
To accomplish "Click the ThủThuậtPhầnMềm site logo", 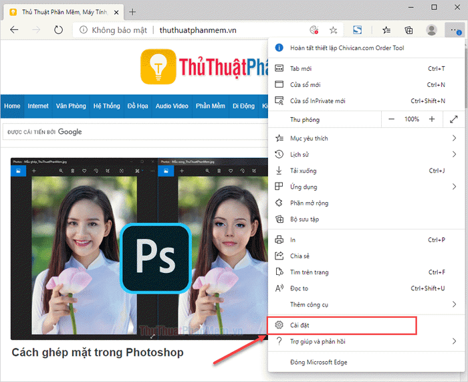I will pyautogui.click(x=205, y=67).
